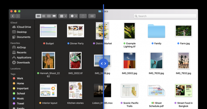Select the IMG_7635.jpg photo icon
Viewport: 207px width, 109px height.
coord(156,61)
